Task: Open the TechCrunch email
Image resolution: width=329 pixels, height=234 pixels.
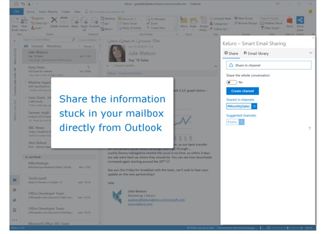Action: pos(59,180)
